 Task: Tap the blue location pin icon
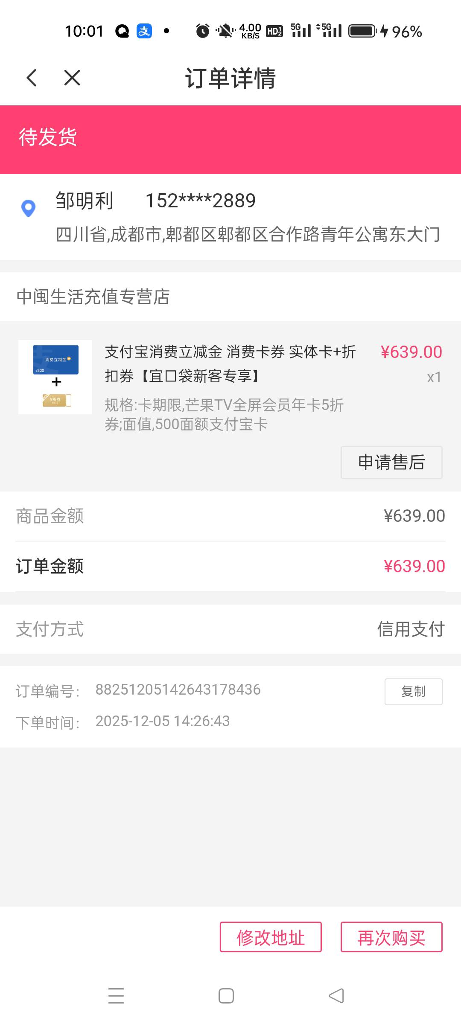click(28, 208)
